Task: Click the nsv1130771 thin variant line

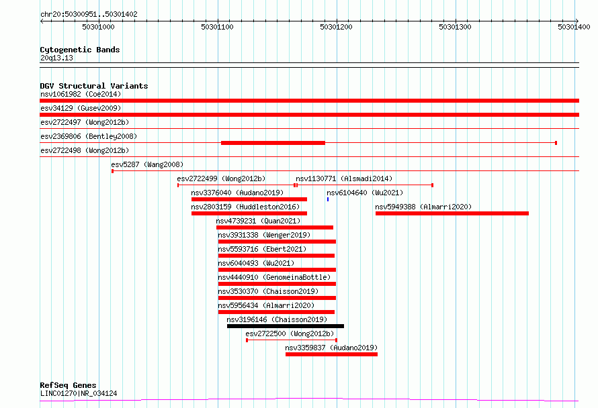Action: 365,185
